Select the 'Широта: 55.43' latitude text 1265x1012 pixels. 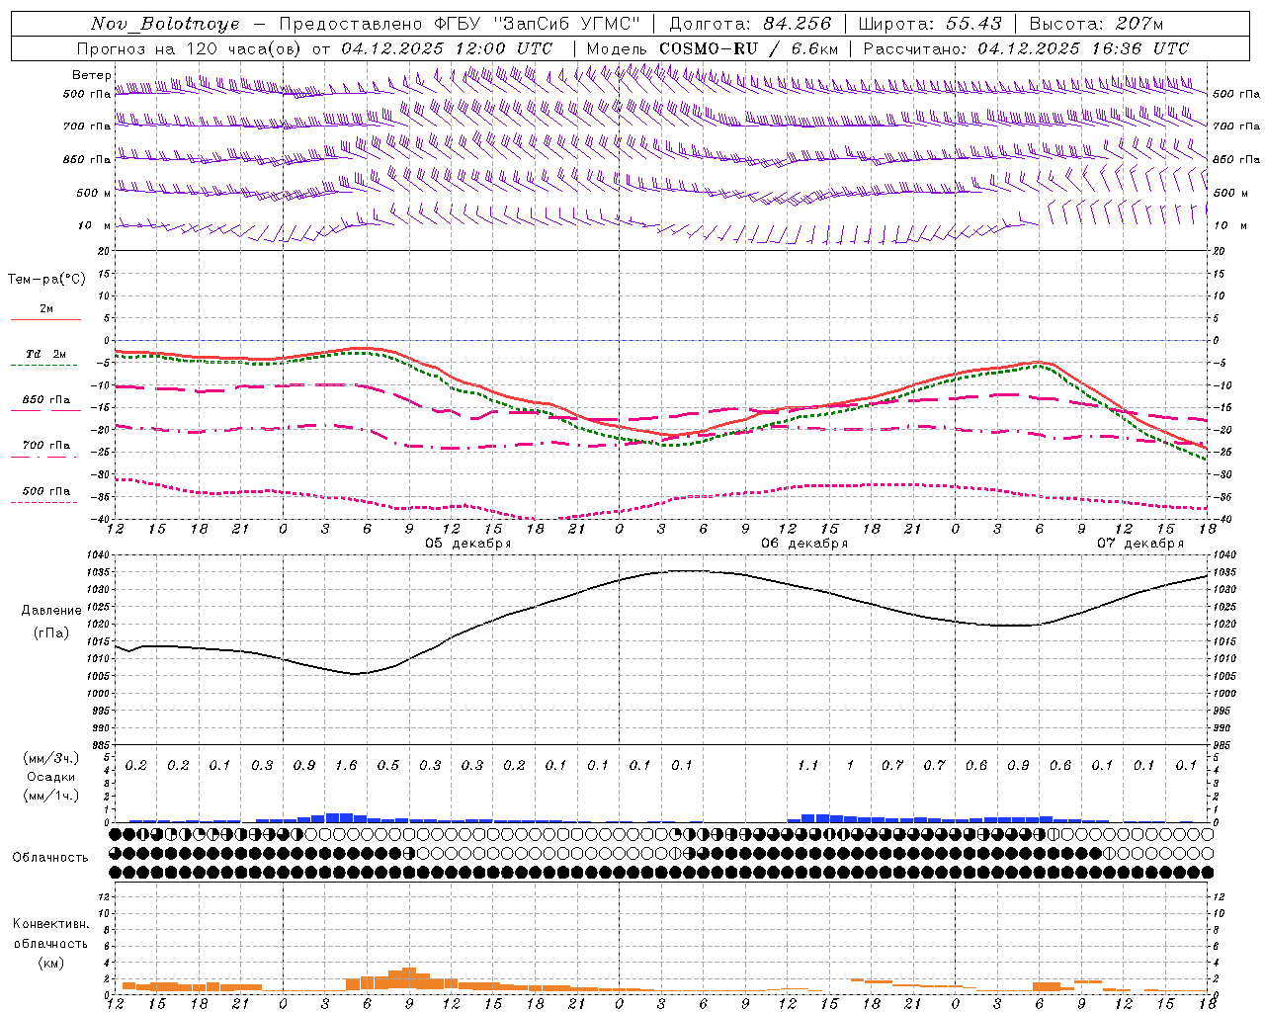(x=930, y=24)
